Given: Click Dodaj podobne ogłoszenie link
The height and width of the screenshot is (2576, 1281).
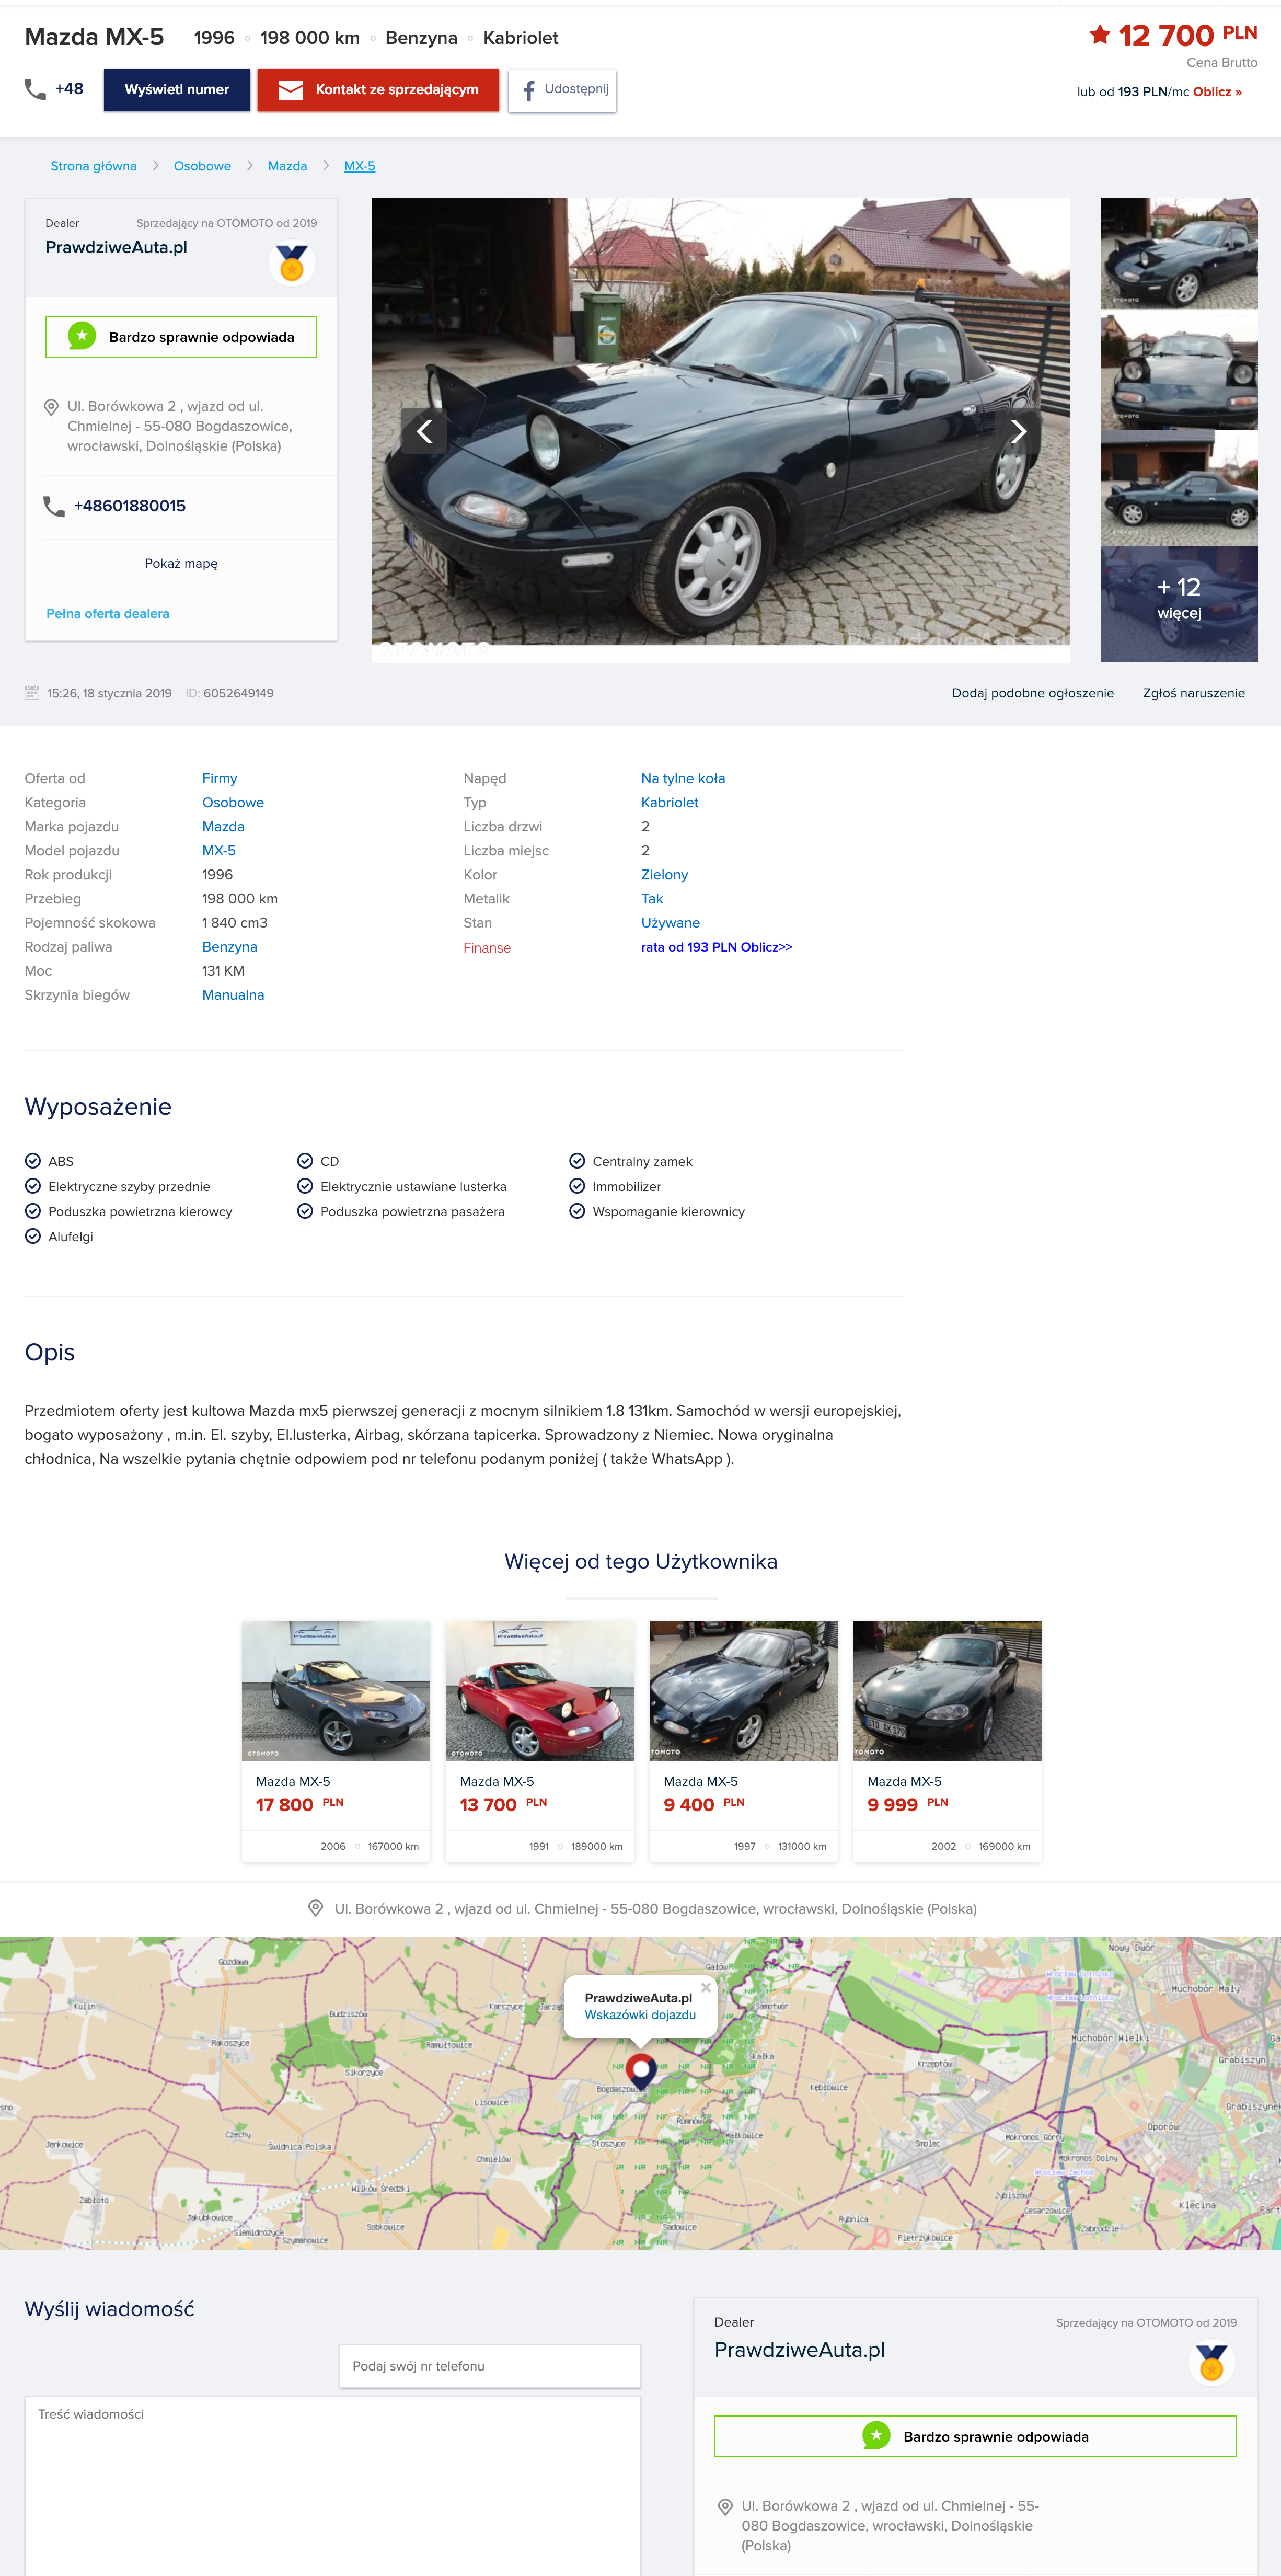Looking at the screenshot, I should click(x=1032, y=693).
